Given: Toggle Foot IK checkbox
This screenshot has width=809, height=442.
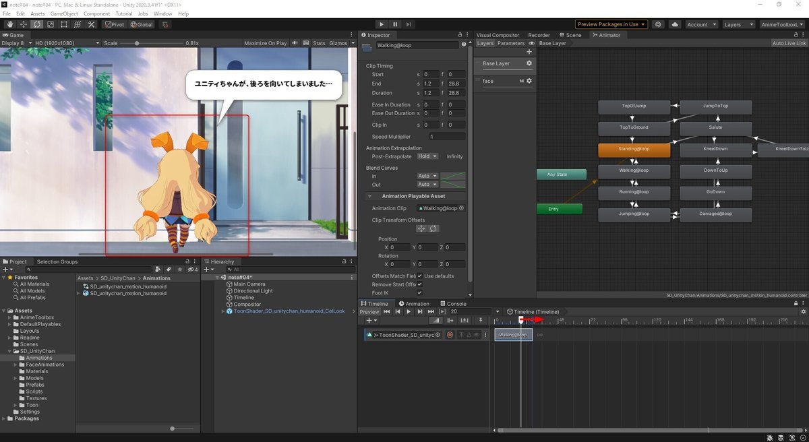Looking at the screenshot, I should [x=419, y=292].
